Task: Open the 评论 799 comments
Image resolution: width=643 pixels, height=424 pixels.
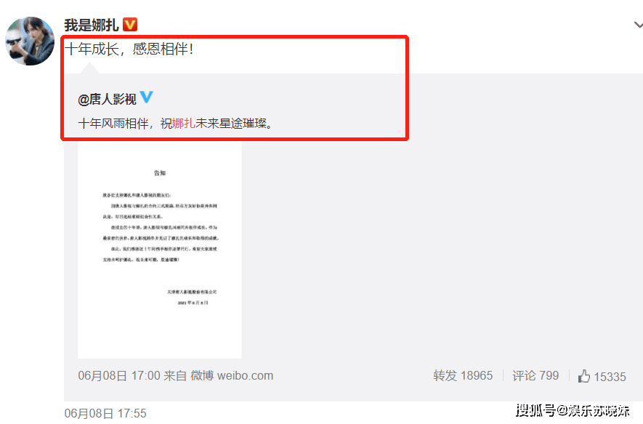Action: [x=535, y=375]
